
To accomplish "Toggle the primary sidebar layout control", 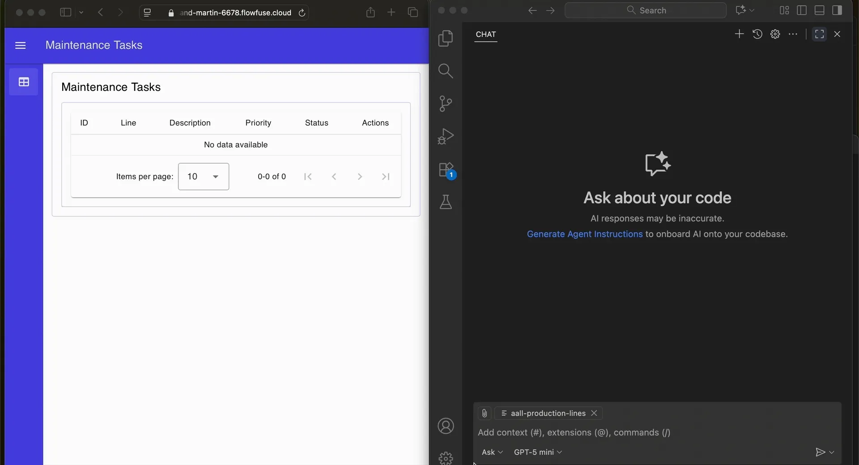I will (801, 10).
